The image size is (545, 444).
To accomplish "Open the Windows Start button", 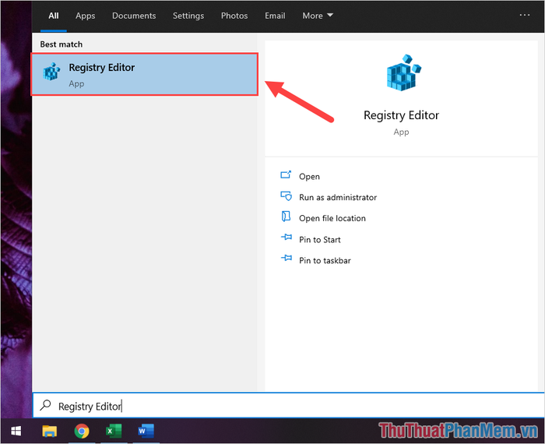I will 16,431.
